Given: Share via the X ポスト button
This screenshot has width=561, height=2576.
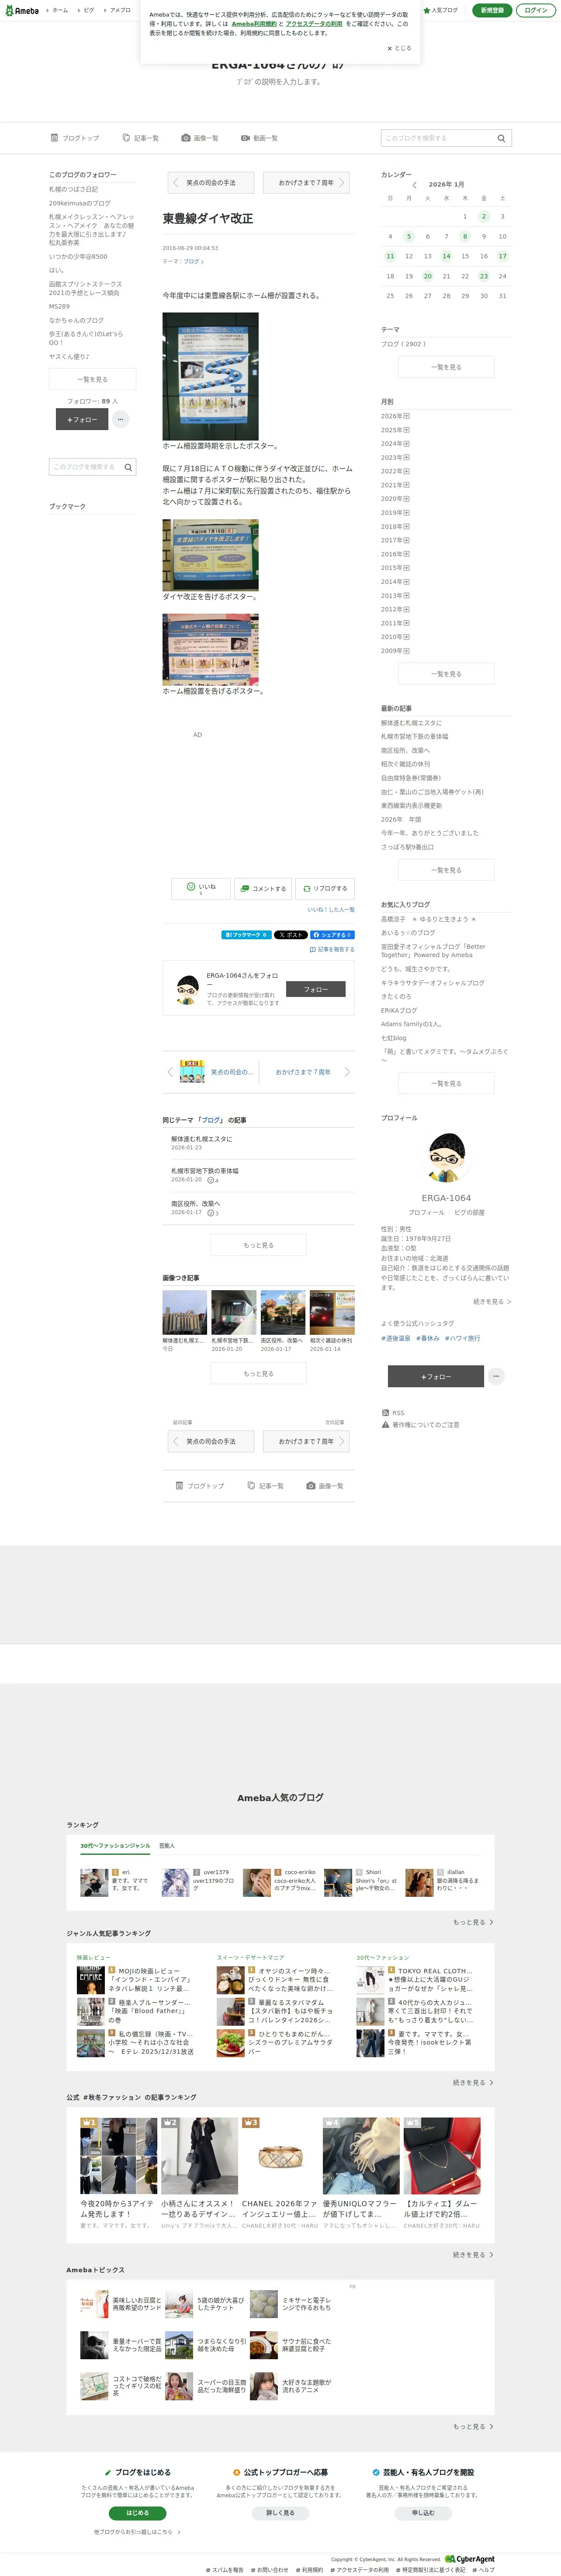Looking at the screenshot, I should 291,935.
